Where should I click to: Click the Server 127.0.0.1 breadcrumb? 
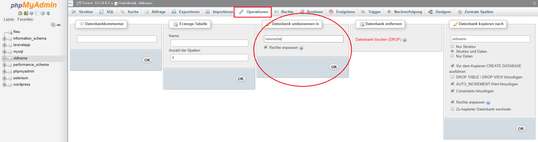93,3
